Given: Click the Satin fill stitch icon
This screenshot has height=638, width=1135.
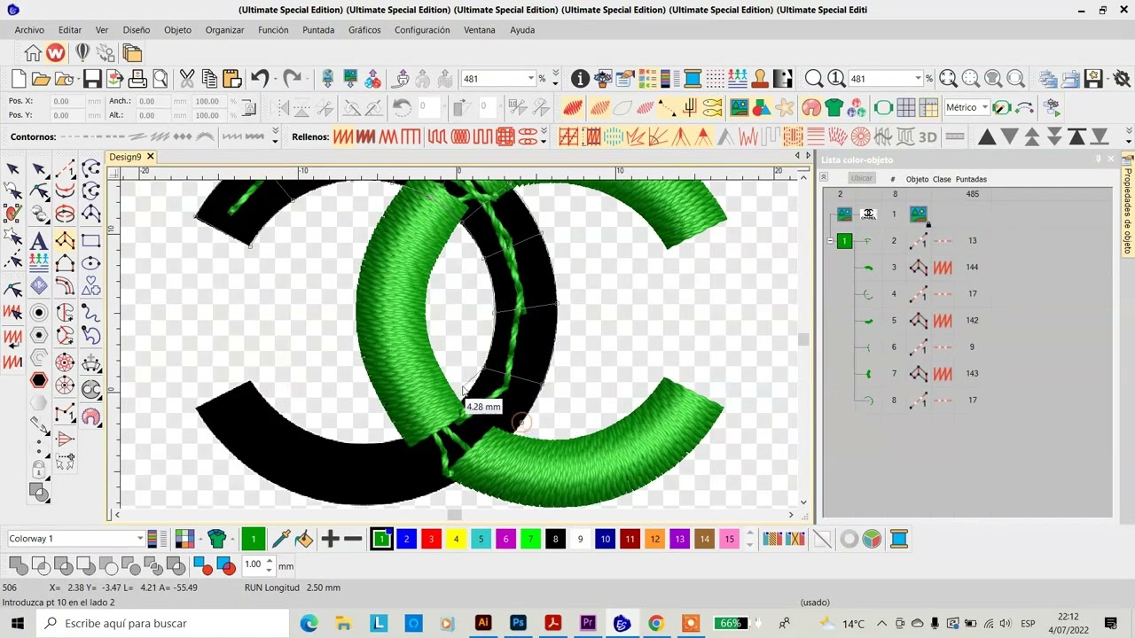Looking at the screenshot, I should pyautogui.click(x=342, y=137).
